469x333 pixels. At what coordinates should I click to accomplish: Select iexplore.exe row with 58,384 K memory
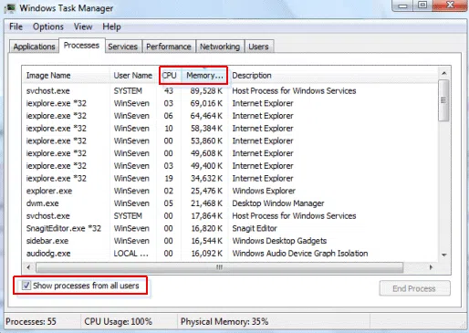pos(231,129)
